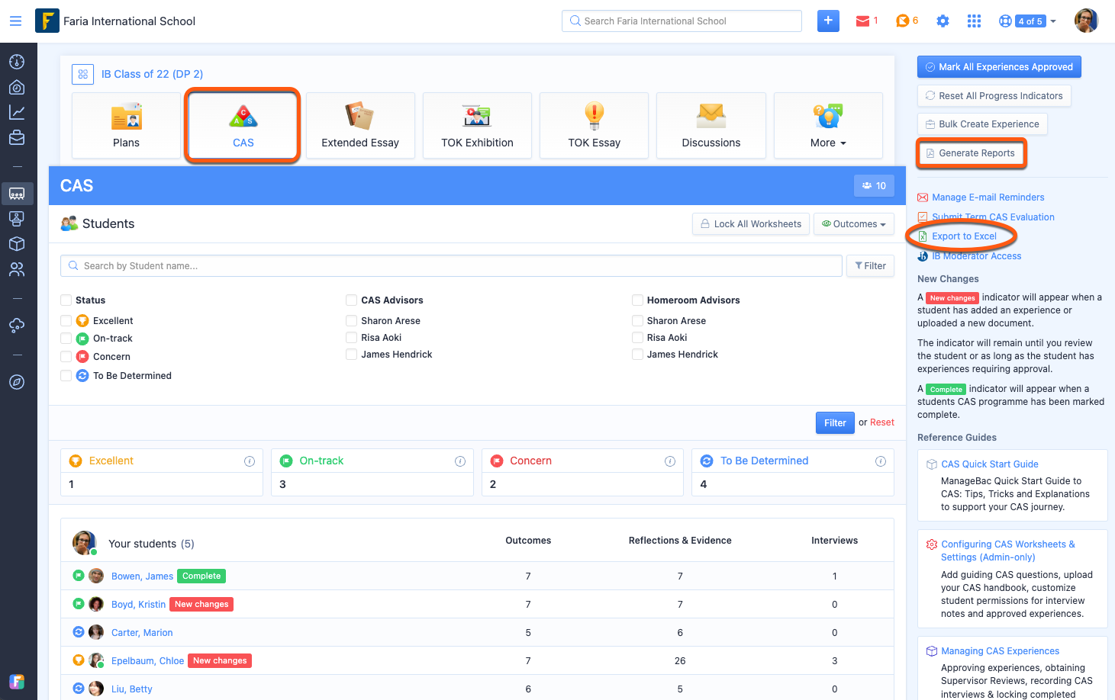Select the CAS tab

point(243,126)
